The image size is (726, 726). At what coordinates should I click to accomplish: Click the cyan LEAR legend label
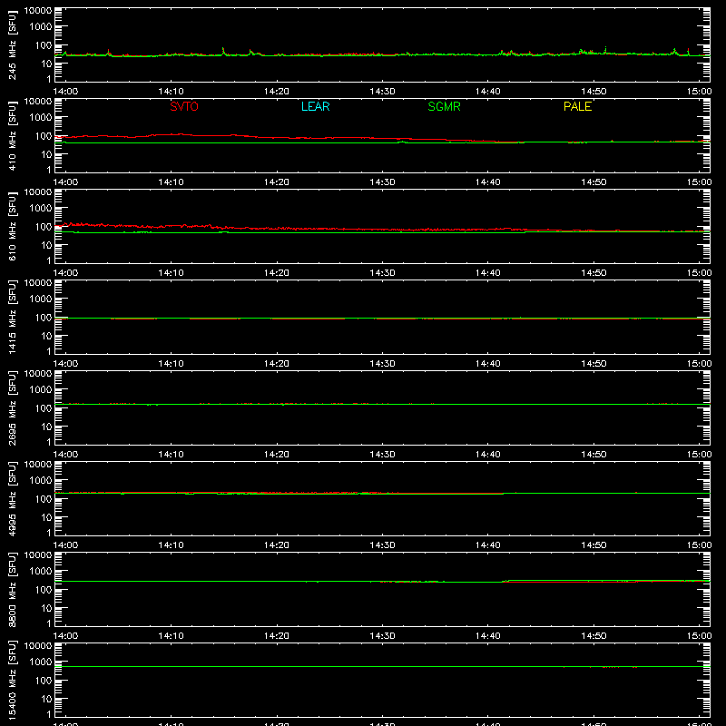tap(315, 106)
